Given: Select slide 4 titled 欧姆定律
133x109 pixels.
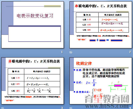Looking at the screenshot, I should 101,81.
